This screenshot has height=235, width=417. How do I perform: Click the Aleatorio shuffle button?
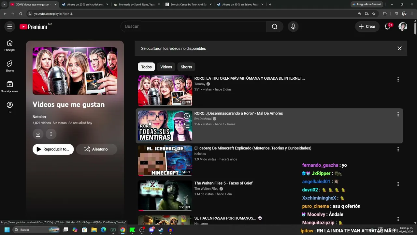pyautogui.click(x=96, y=149)
